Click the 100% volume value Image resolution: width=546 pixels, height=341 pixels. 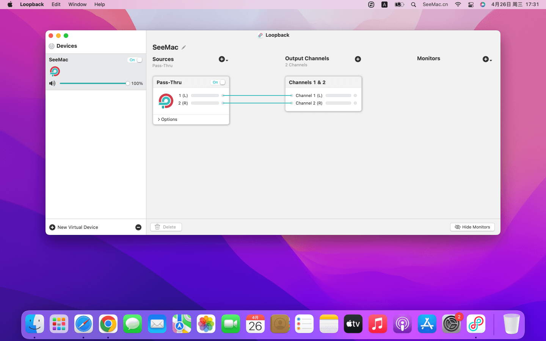137,83
